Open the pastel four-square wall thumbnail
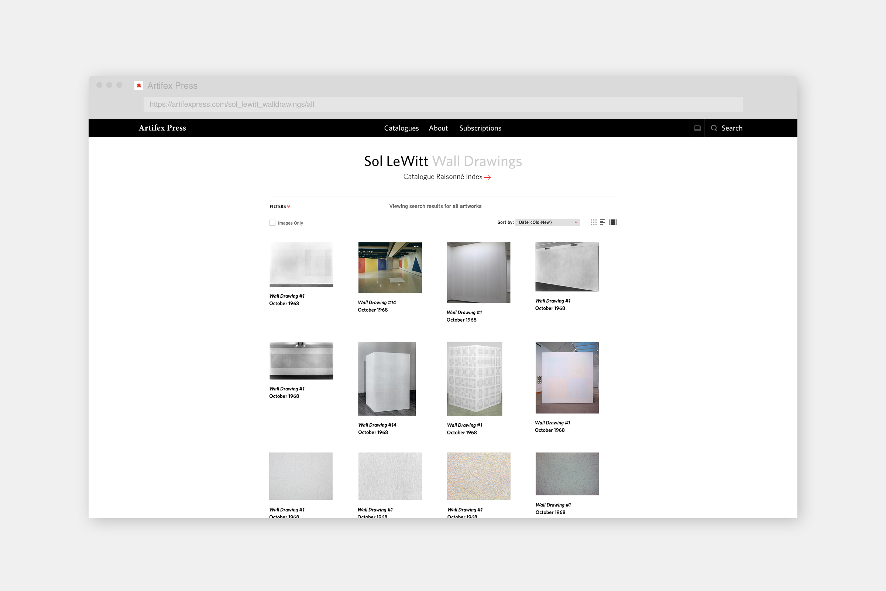The image size is (886, 591). [567, 378]
